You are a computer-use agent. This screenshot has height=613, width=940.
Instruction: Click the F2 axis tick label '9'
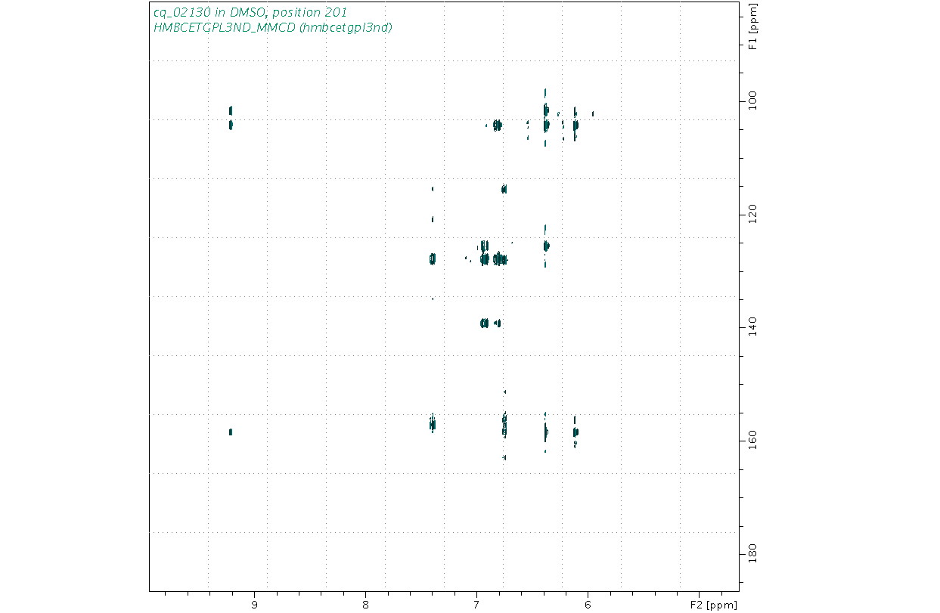tap(254, 605)
